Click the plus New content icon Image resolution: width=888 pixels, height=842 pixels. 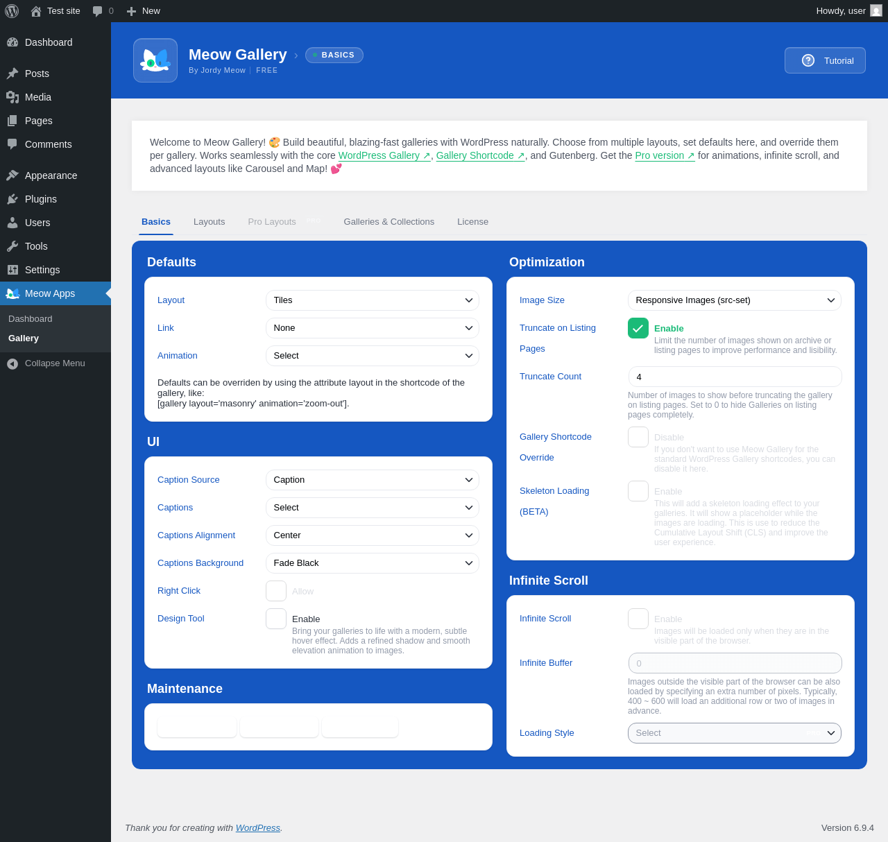pos(131,11)
